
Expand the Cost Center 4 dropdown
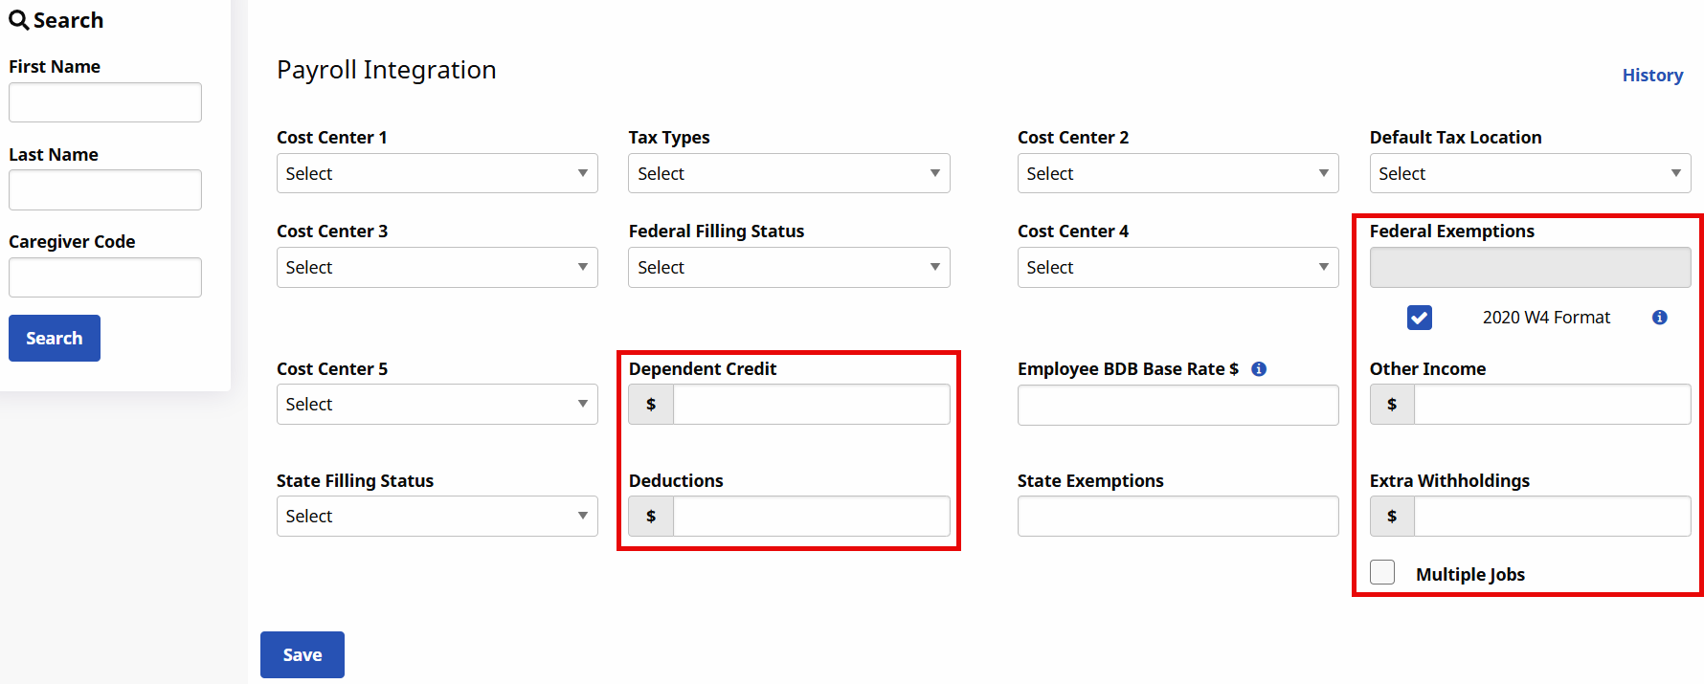click(1177, 268)
